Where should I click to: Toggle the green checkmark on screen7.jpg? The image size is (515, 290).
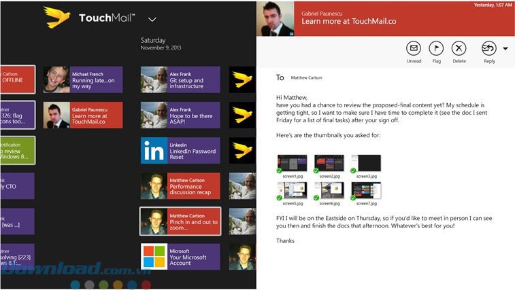[x=354, y=198]
